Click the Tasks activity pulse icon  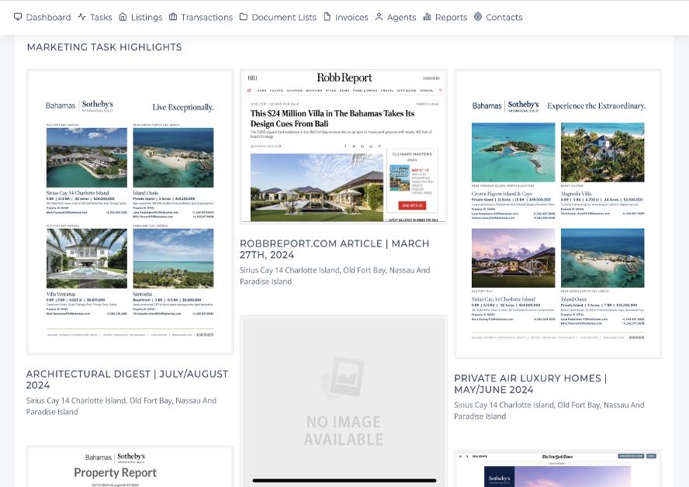81,17
